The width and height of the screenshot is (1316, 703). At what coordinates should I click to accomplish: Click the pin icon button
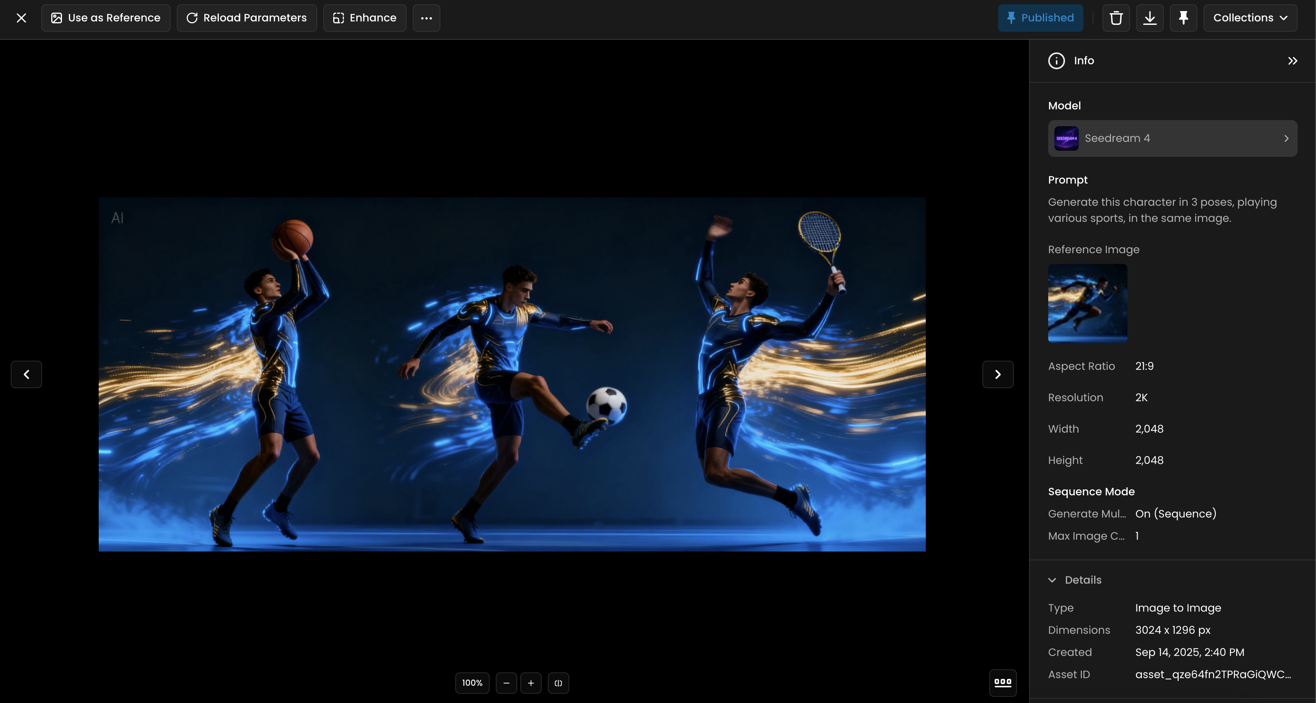pos(1183,18)
